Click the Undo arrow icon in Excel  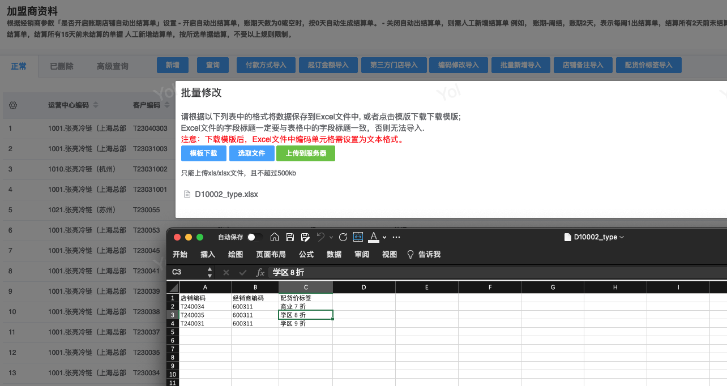coord(320,237)
